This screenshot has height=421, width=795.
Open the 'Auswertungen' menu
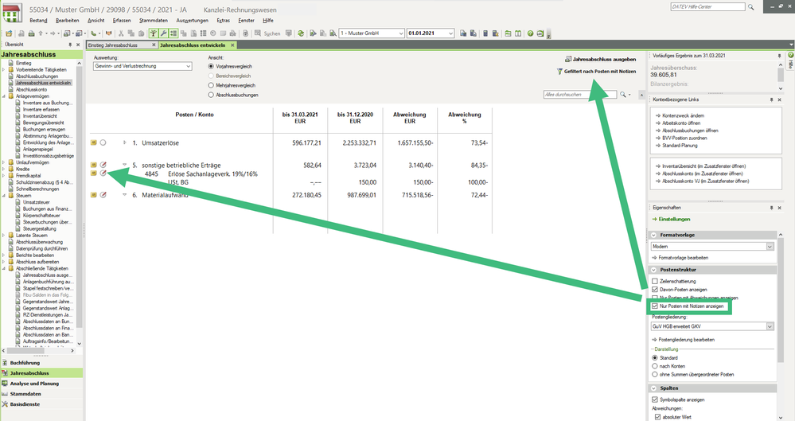(192, 19)
